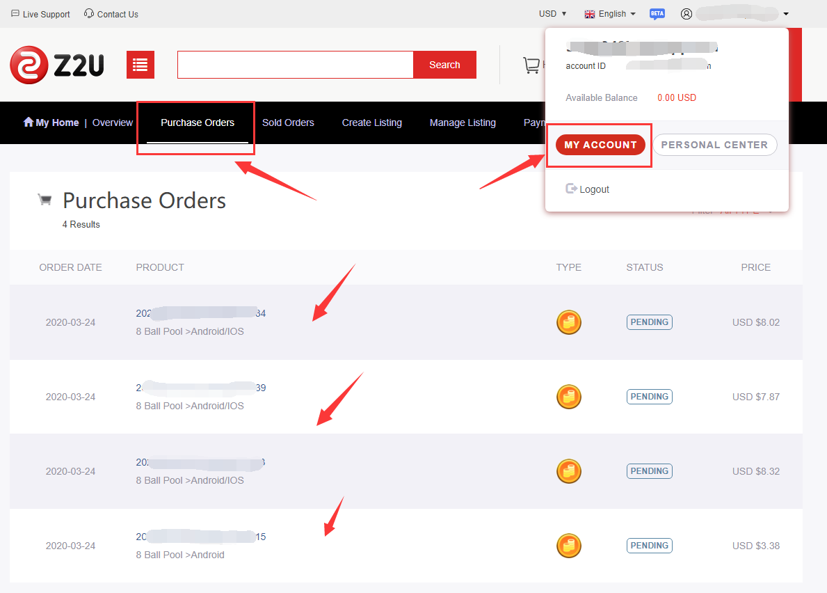This screenshot has height=593, width=827.
Task: Go to the Overview tab
Action: pyautogui.click(x=113, y=122)
